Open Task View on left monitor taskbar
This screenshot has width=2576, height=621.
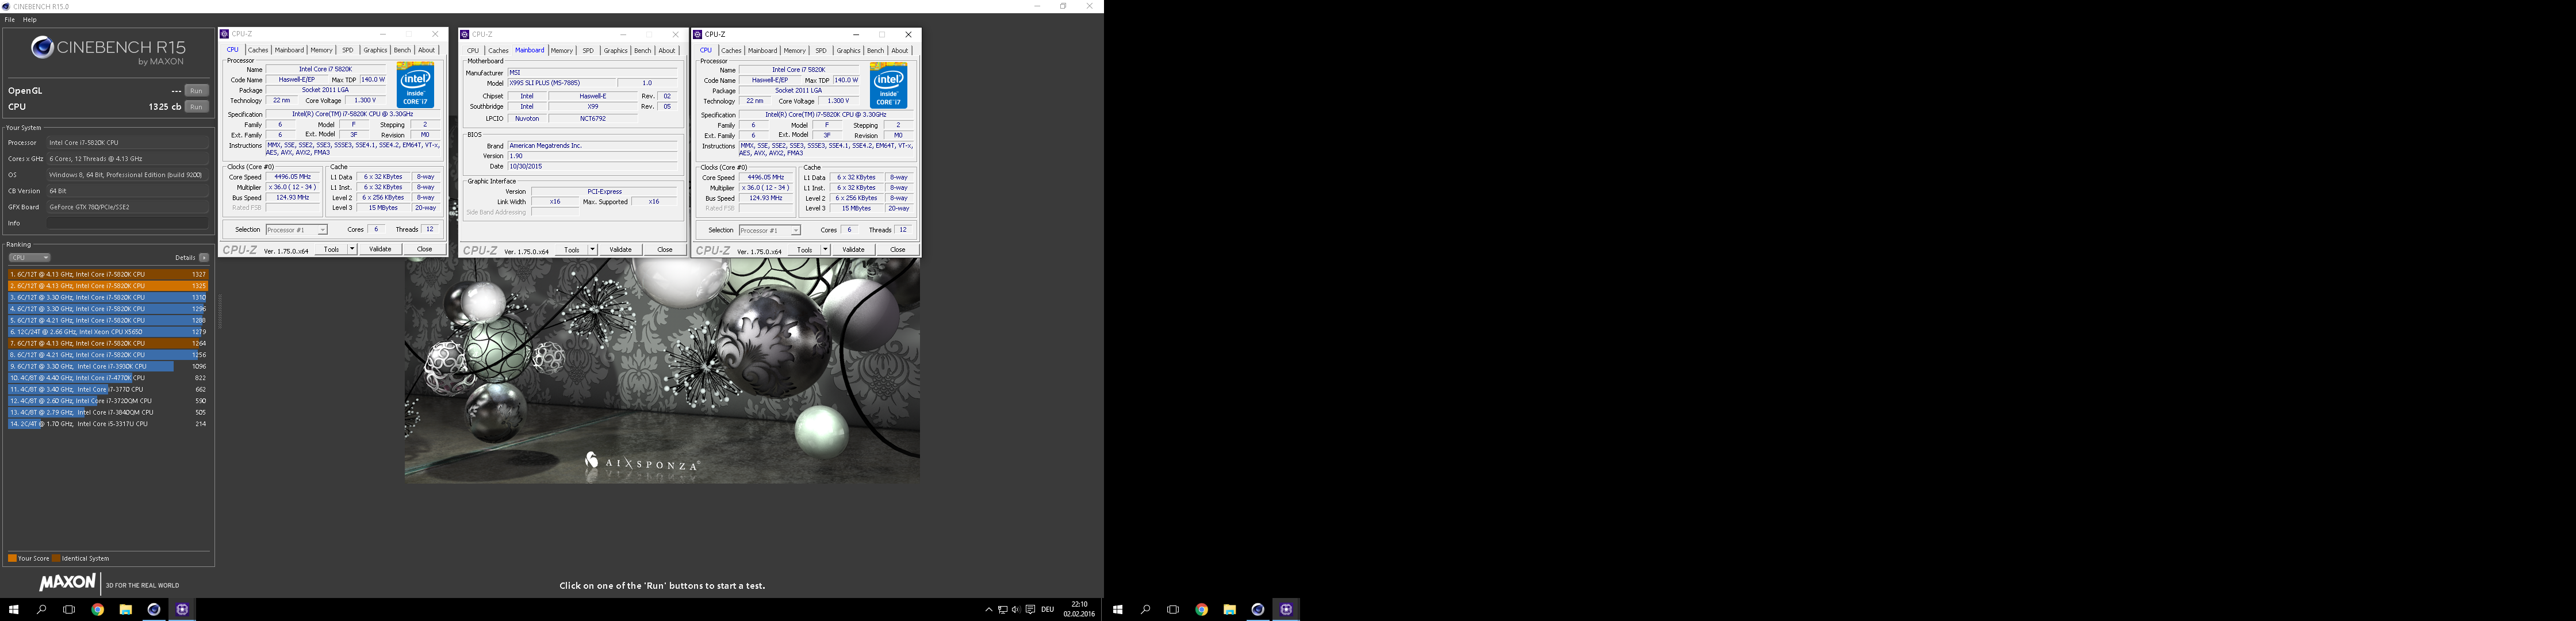69,609
